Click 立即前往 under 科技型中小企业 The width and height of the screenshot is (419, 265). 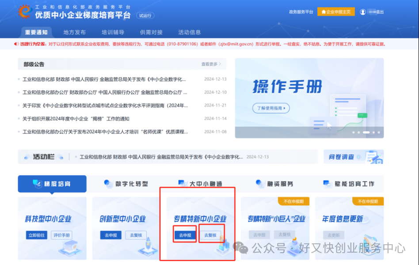[37, 235]
